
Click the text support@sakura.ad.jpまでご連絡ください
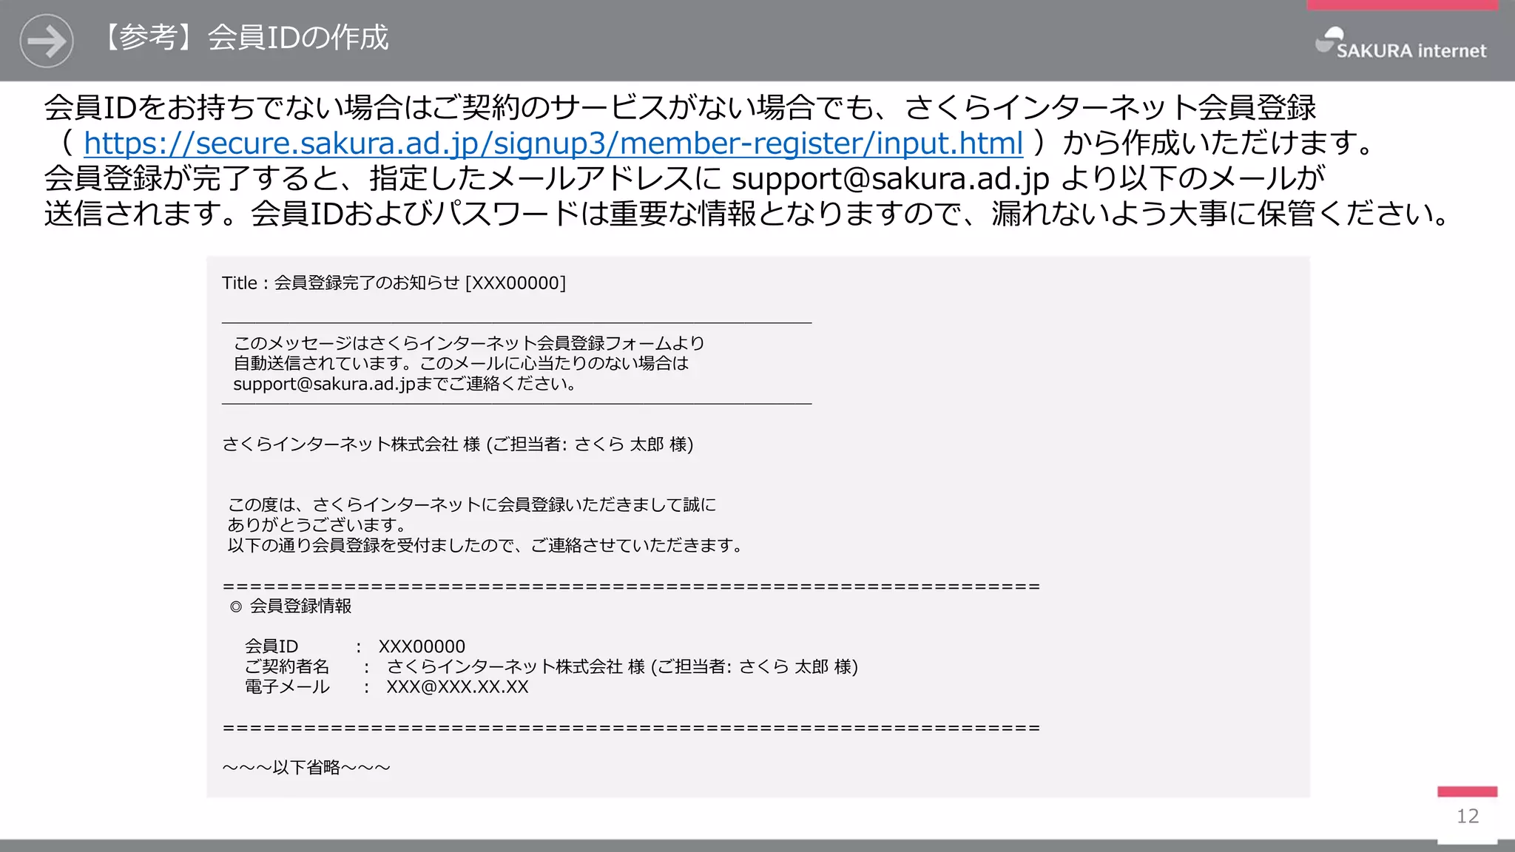point(405,384)
